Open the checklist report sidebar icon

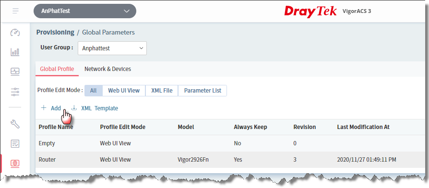coord(15,143)
